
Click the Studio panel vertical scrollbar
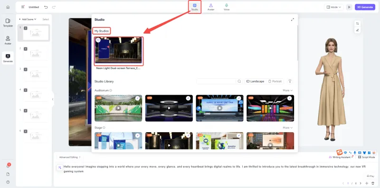(x=297, y=44)
